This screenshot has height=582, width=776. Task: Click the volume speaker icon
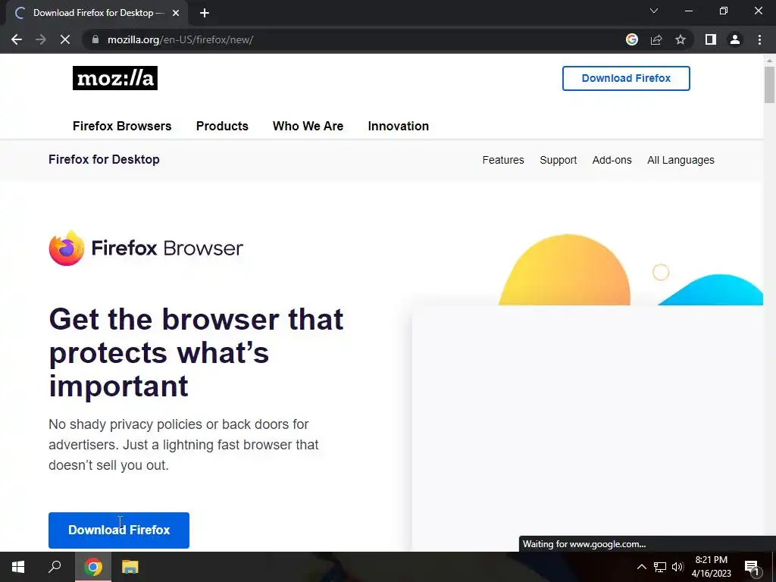tap(677, 567)
